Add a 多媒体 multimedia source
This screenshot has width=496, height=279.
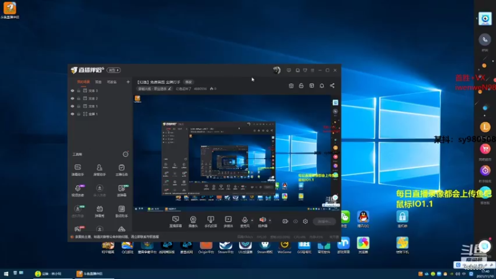click(228, 222)
